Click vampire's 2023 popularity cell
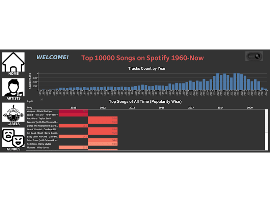 73,111
